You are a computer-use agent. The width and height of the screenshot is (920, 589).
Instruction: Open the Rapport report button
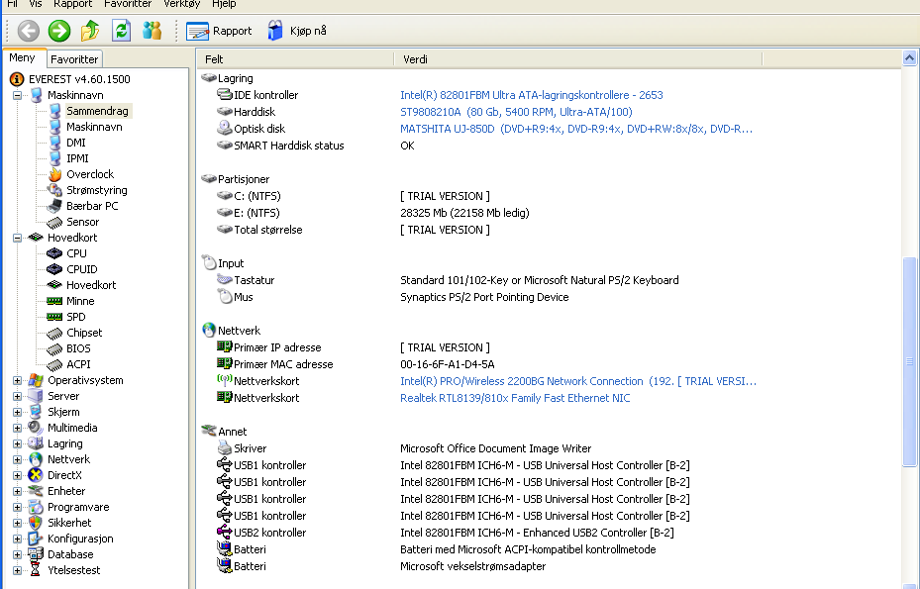pos(220,31)
